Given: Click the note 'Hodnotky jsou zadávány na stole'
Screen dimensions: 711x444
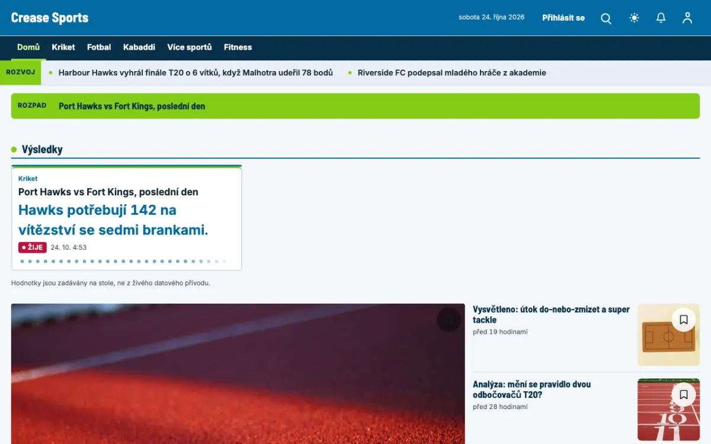Looking at the screenshot, I should (x=111, y=283).
